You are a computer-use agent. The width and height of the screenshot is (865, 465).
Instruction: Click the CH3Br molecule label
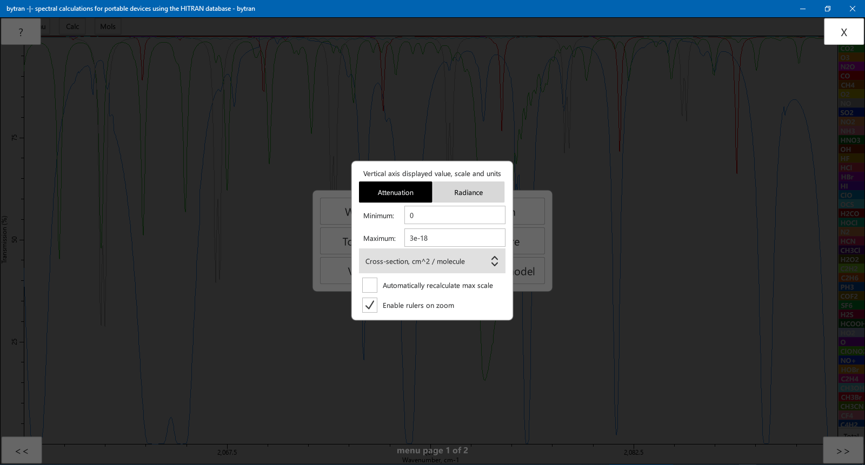851,397
